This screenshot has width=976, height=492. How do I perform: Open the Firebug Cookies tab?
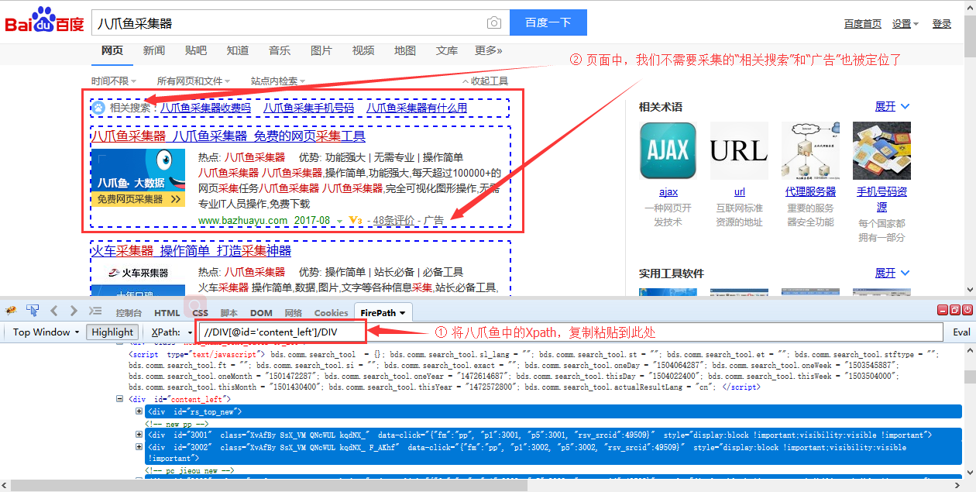pyautogui.click(x=332, y=313)
